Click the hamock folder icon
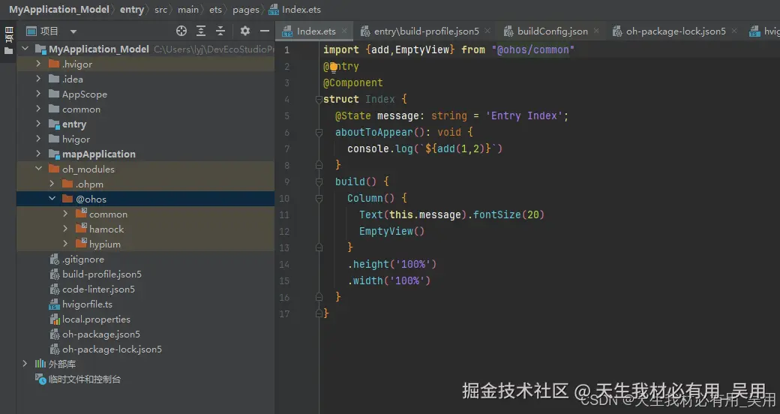 tap(81, 229)
